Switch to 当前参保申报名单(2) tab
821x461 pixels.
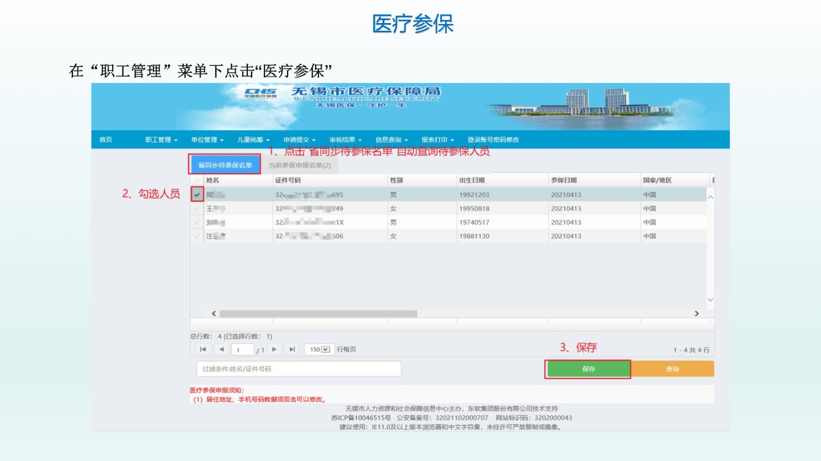299,165
